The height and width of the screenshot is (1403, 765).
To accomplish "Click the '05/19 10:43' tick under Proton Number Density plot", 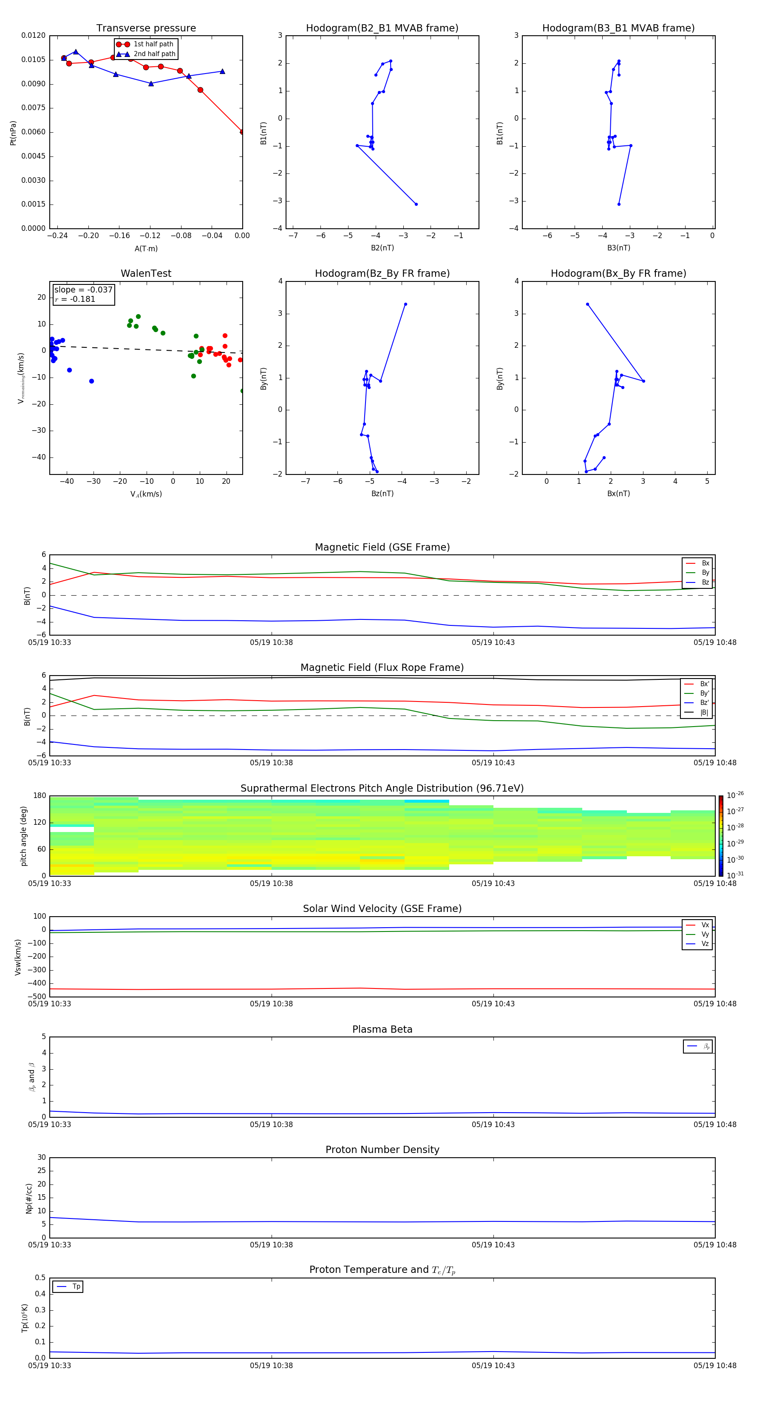I will [493, 1245].
